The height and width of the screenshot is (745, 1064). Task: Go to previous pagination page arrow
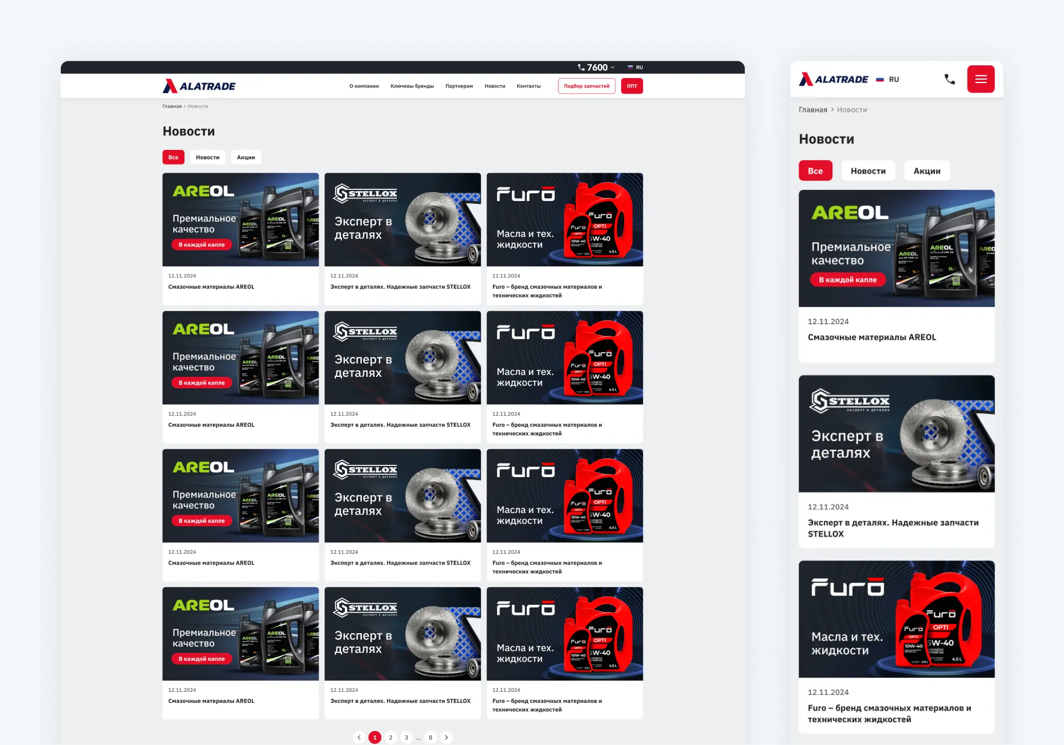[x=359, y=737]
